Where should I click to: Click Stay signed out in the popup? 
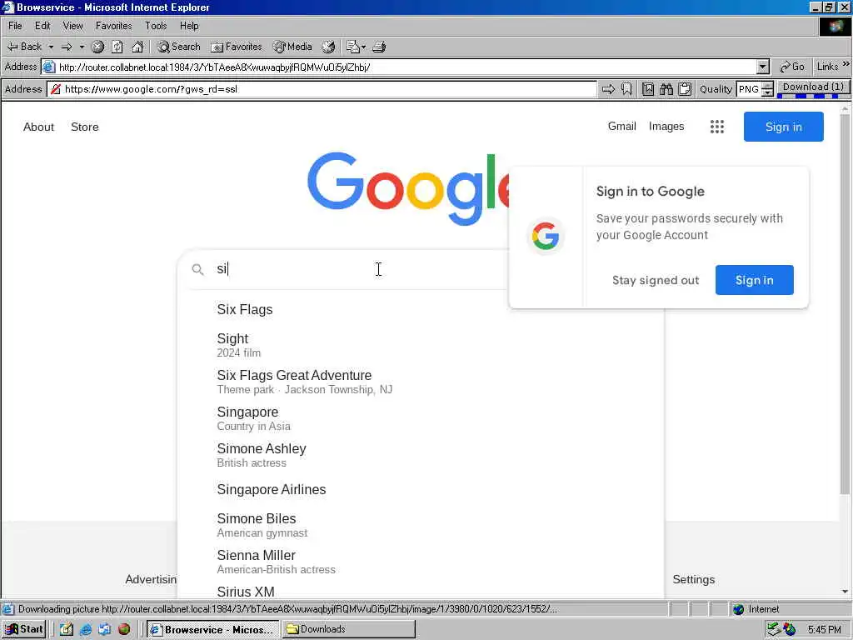(x=656, y=280)
